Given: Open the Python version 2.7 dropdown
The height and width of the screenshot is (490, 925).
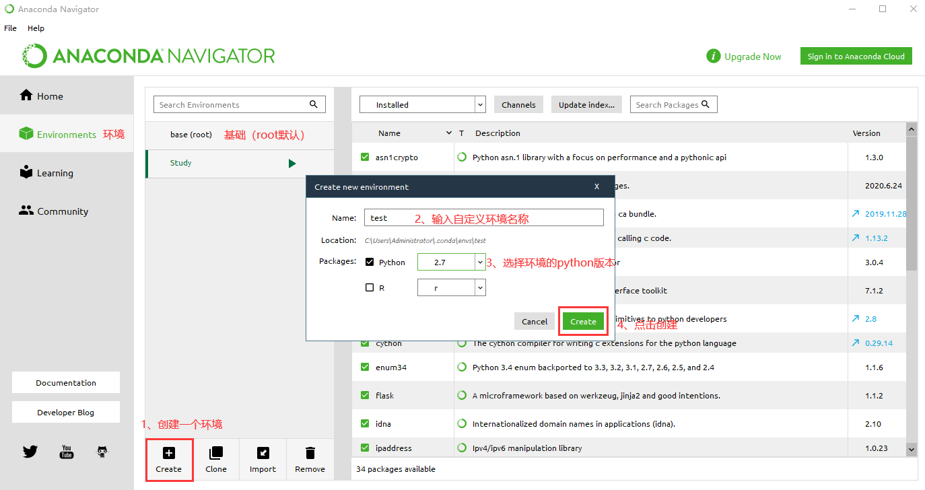Looking at the screenshot, I should click(452, 262).
